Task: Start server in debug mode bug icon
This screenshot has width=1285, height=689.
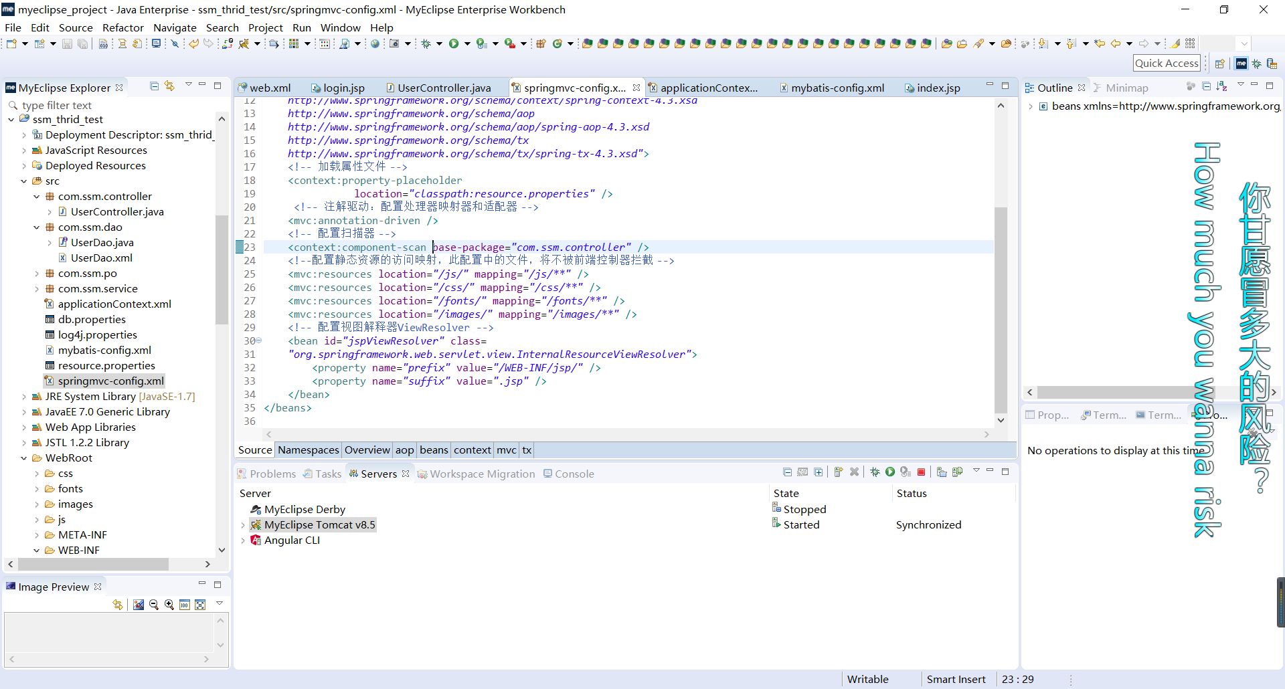Action: tap(875, 472)
